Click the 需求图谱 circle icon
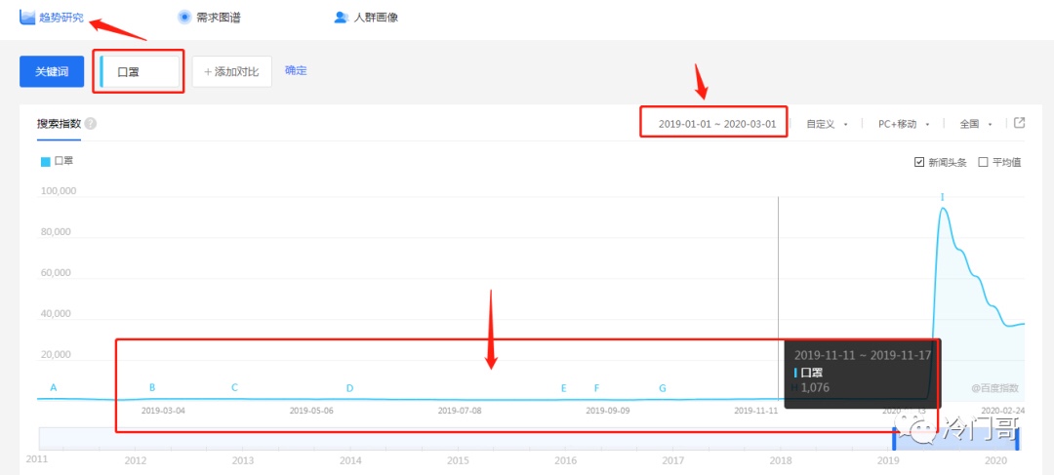1054x475 pixels. [184, 18]
